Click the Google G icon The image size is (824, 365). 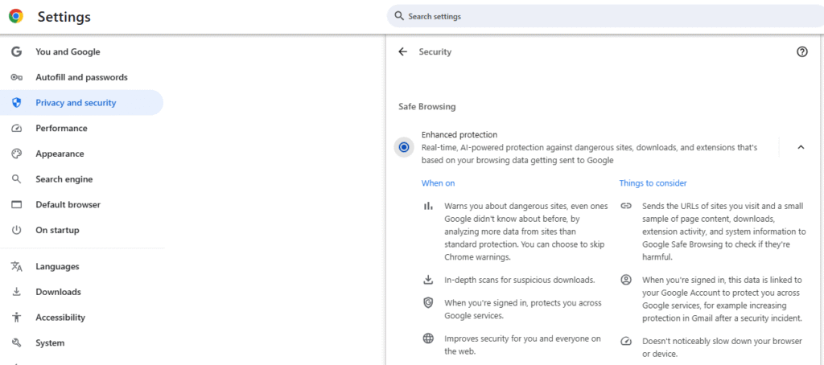(17, 51)
